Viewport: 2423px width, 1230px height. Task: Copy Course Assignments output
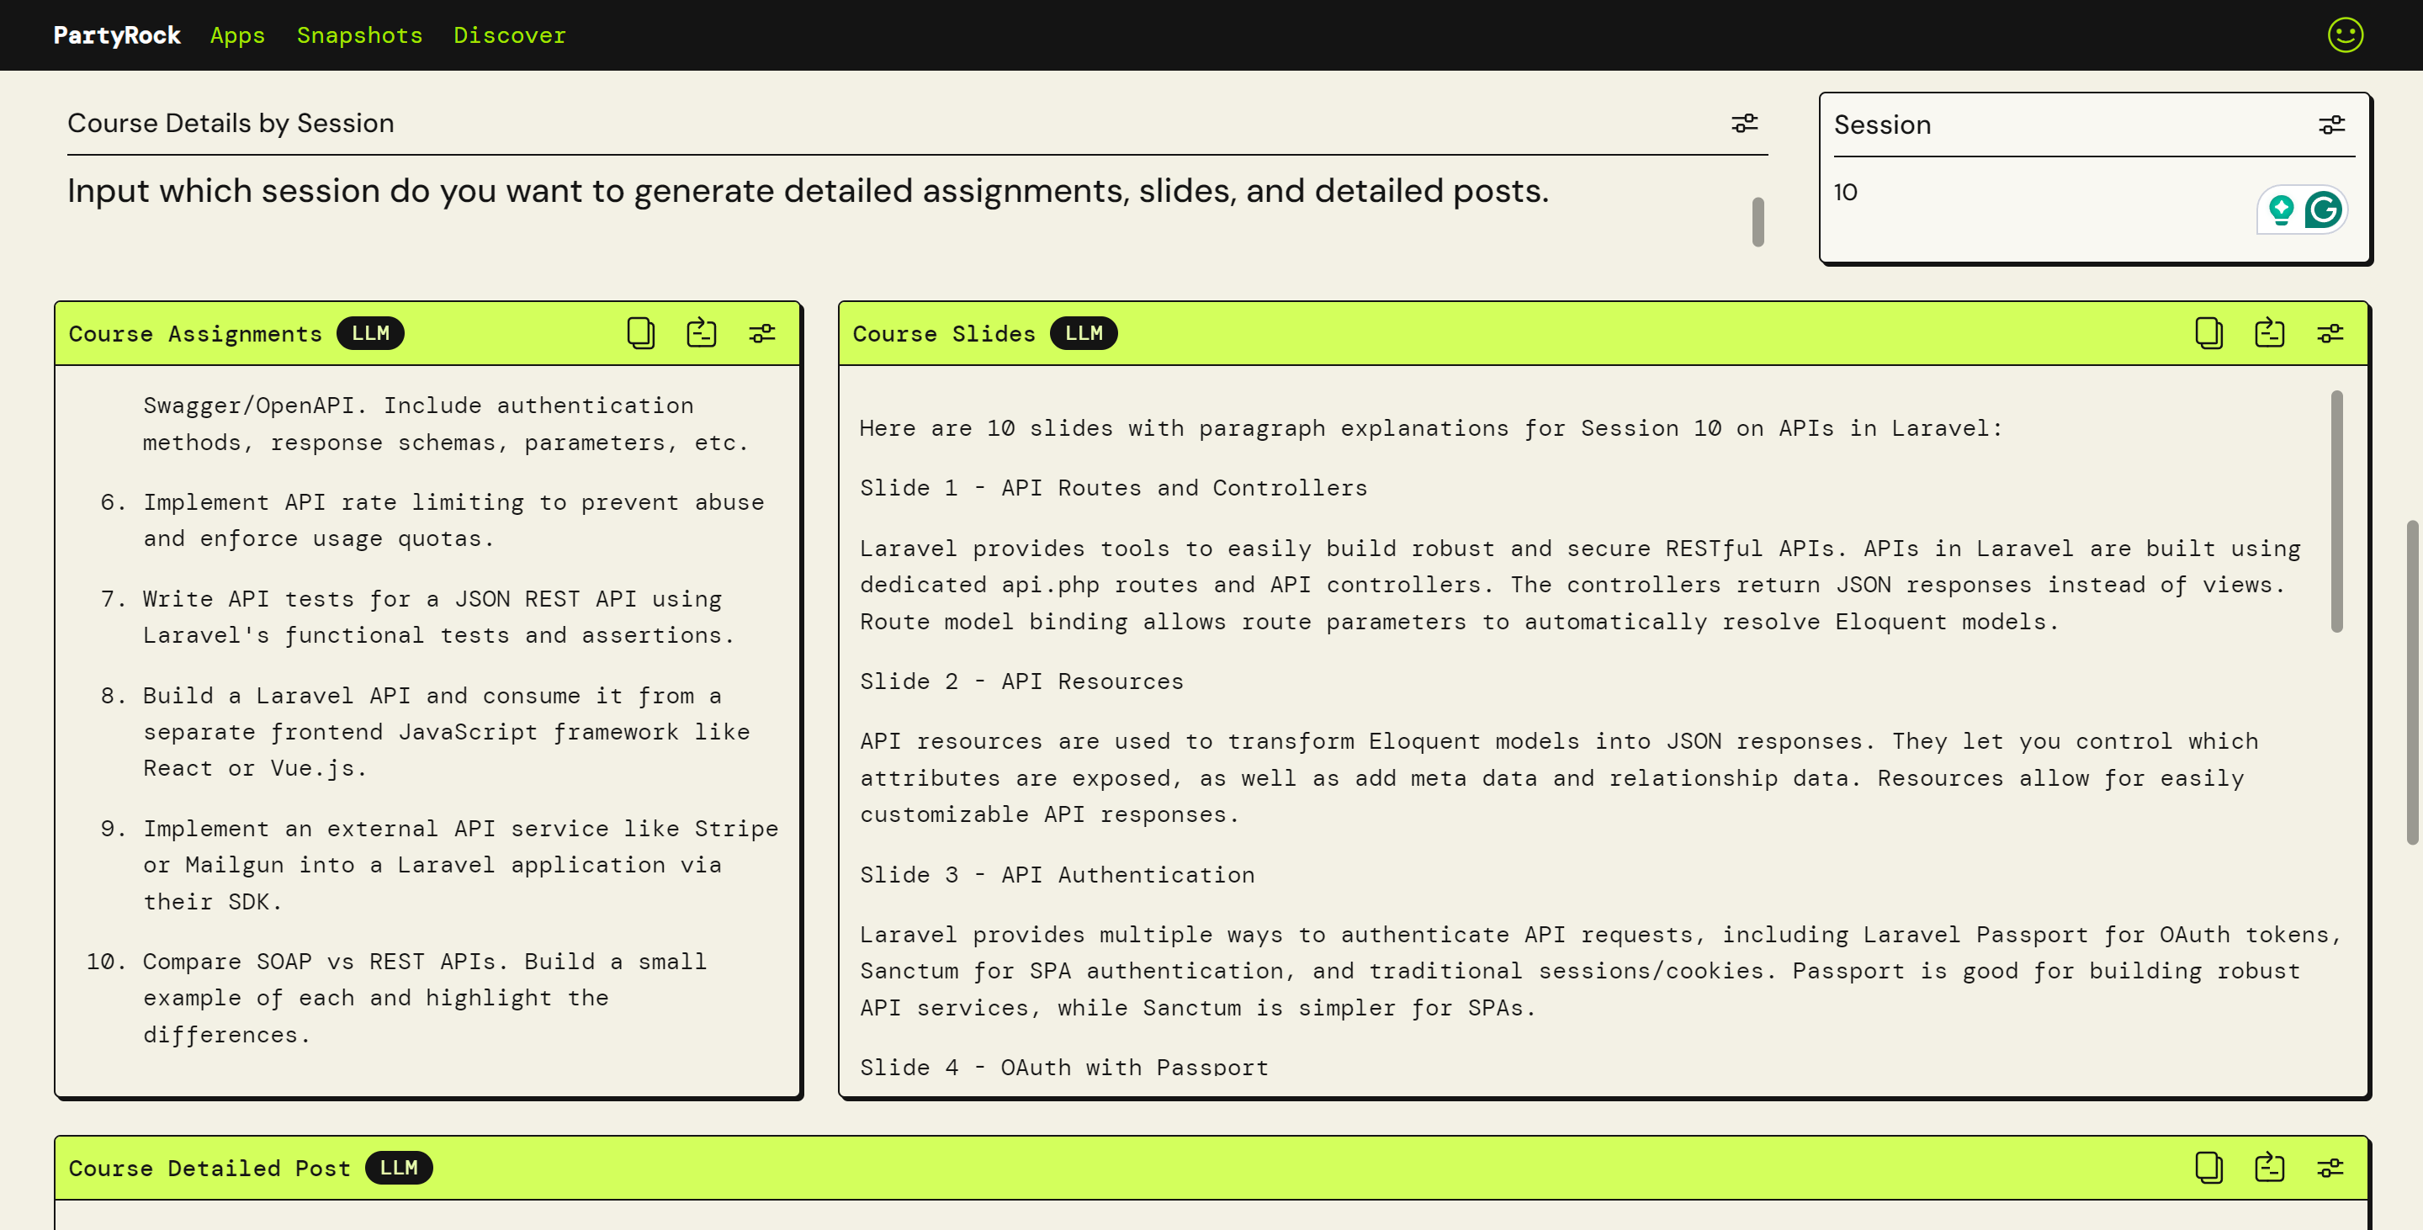pyautogui.click(x=640, y=333)
